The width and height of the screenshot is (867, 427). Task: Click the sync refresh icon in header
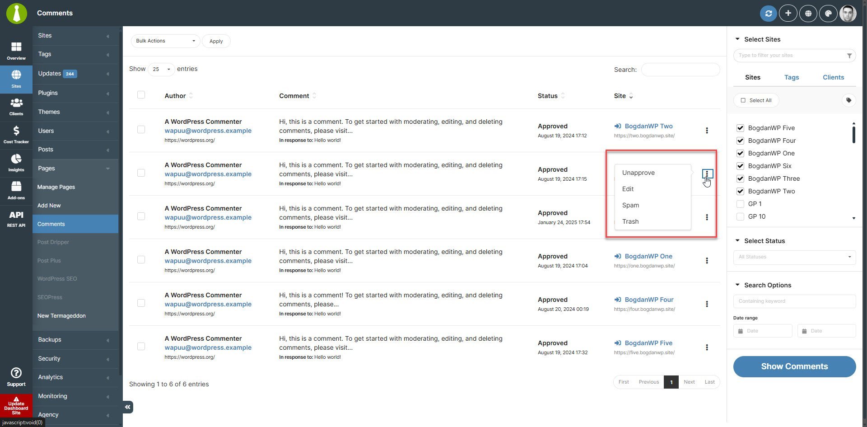(x=768, y=14)
